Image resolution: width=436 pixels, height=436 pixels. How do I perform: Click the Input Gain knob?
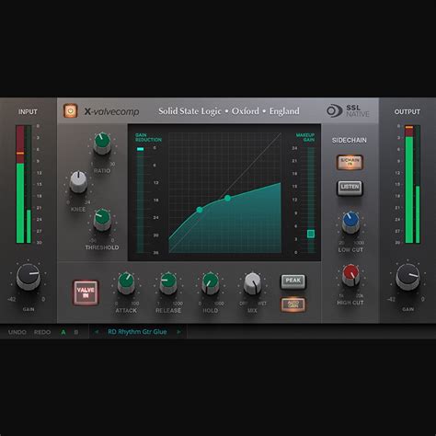29,277
